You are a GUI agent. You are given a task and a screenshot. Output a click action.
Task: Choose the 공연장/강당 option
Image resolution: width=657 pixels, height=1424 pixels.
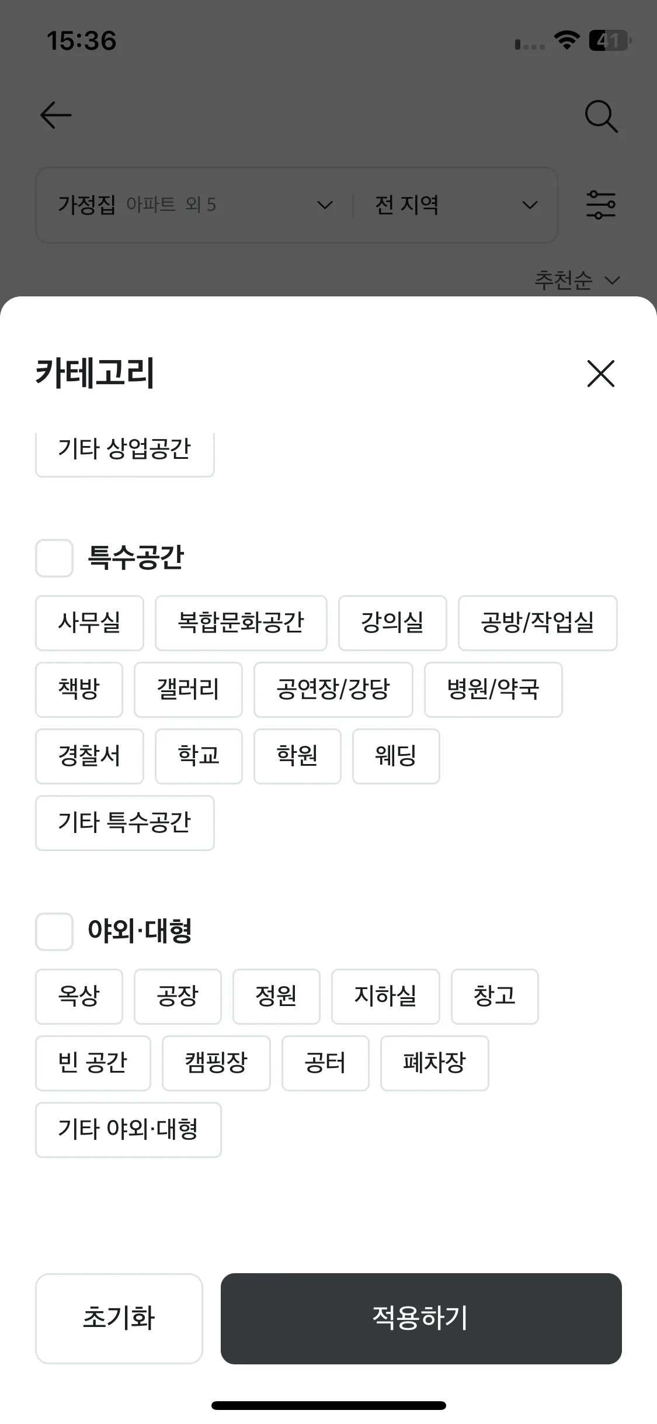pos(333,690)
